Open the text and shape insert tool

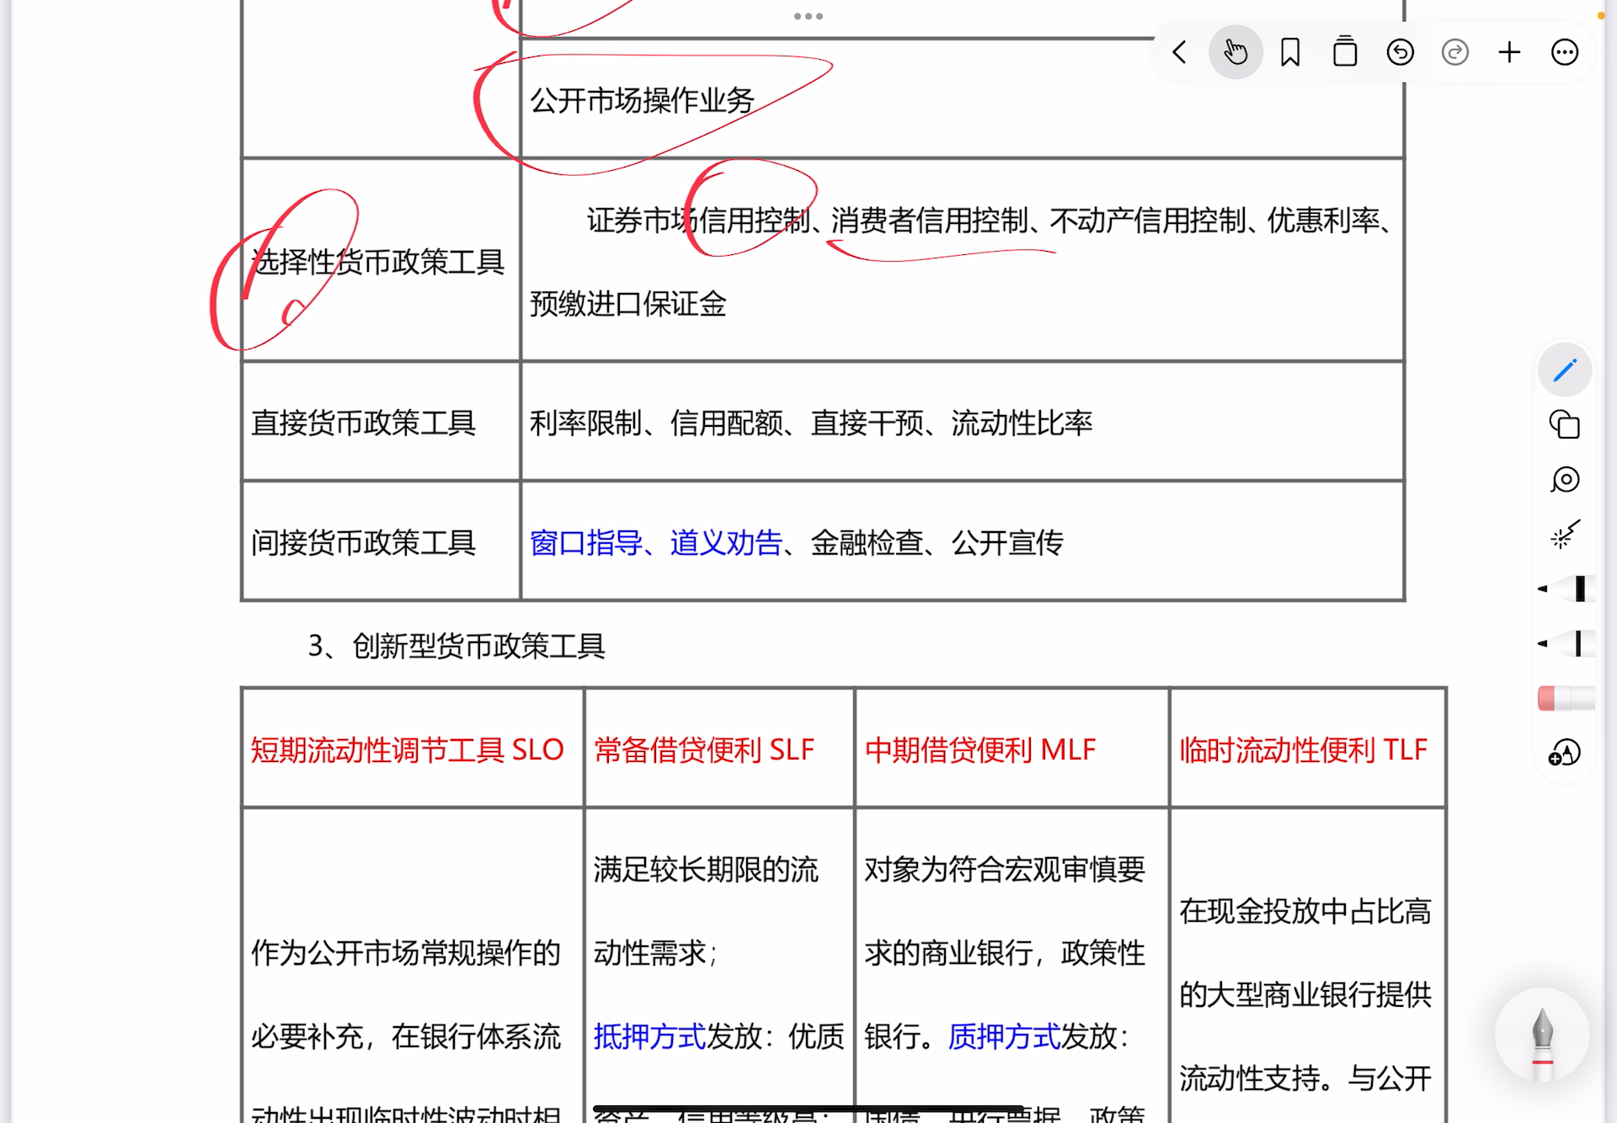click(1564, 753)
